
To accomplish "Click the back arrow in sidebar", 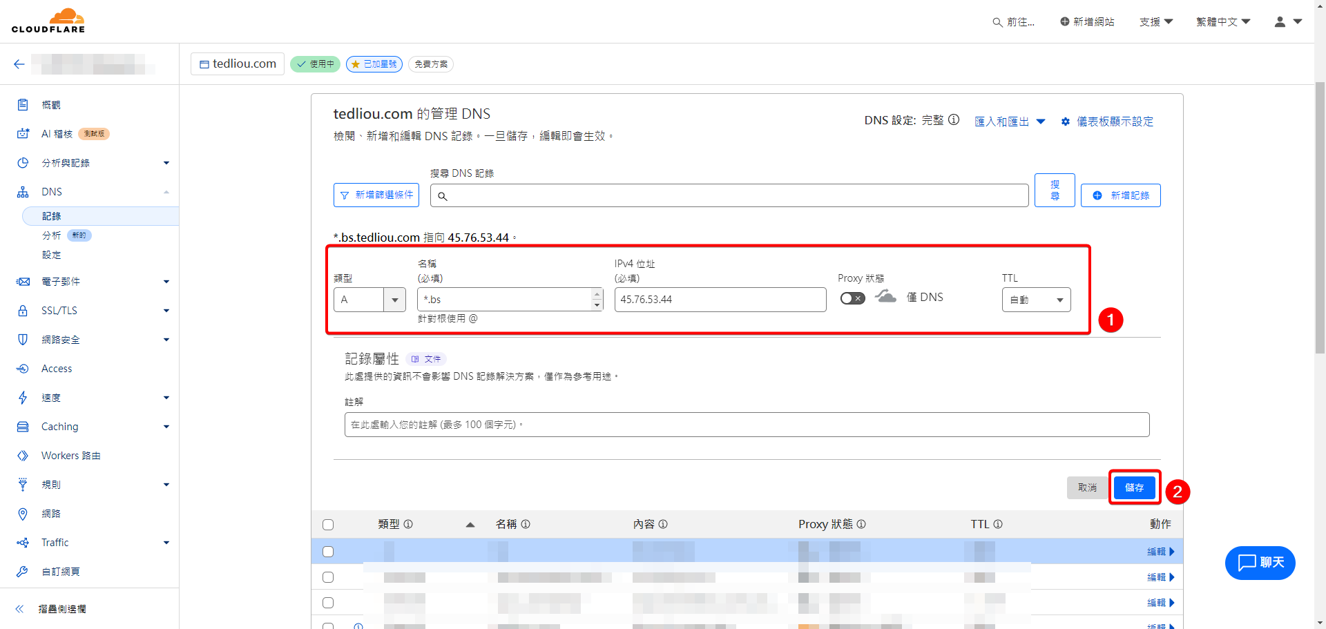I will tap(19, 64).
